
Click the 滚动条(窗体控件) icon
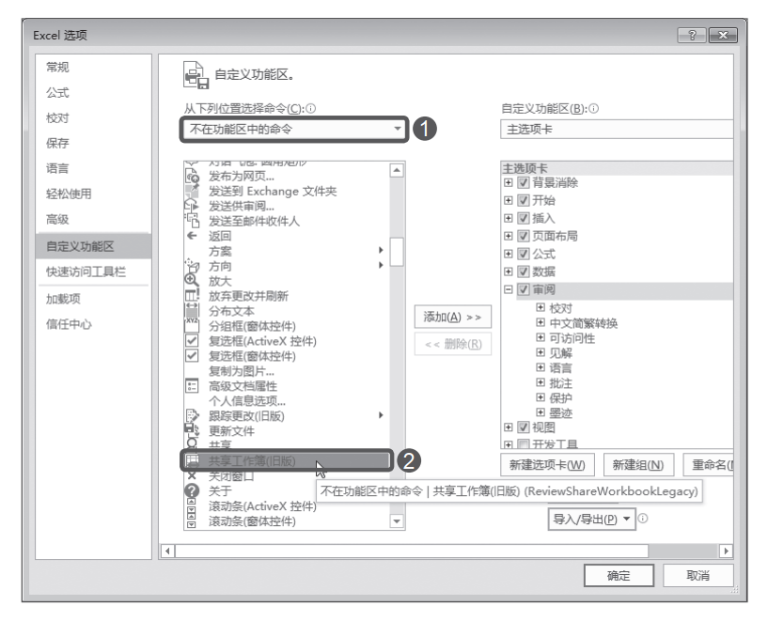192,520
